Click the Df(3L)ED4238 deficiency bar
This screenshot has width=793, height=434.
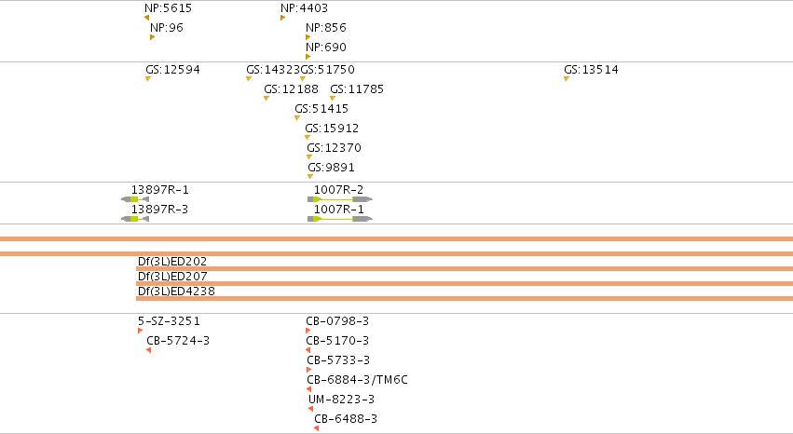pyautogui.click(x=464, y=299)
